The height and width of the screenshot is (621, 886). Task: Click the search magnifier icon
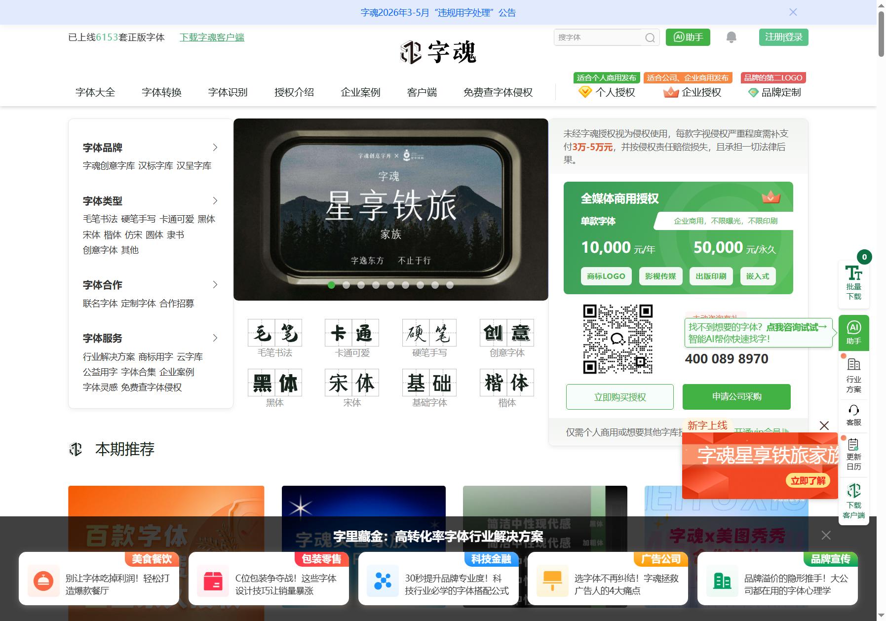[650, 38]
